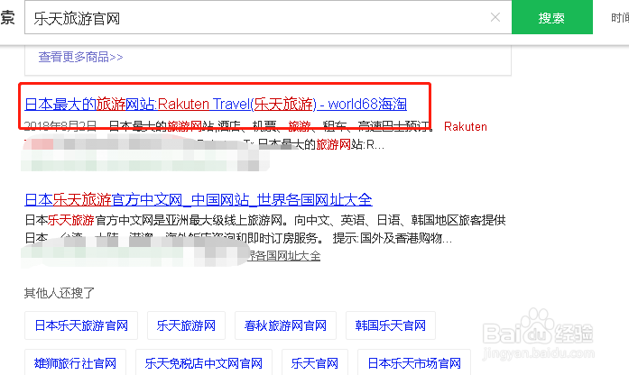The width and height of the screenshot is (629, 375).
Task: Select related search 雄狮旅行社官网
Action: tap(76, 363)
